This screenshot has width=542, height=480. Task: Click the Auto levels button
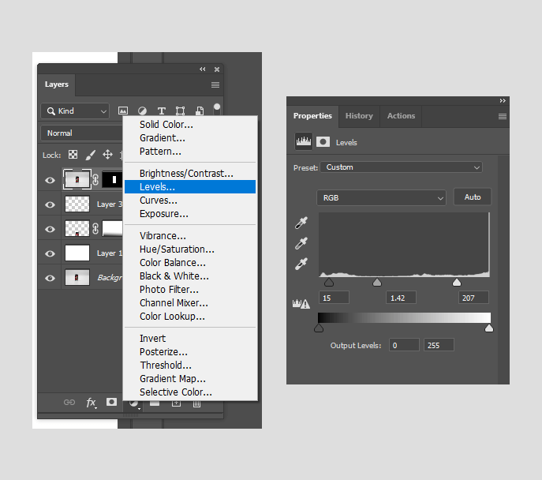coord(472,197)
